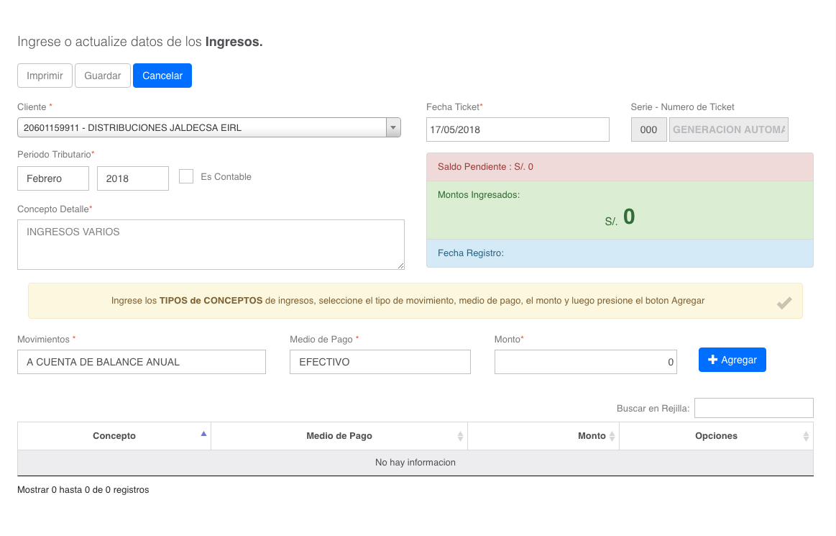This screenshot has height=536, width=836.
Task: Click the 2018 year field
Action: (x=133, y=178)
